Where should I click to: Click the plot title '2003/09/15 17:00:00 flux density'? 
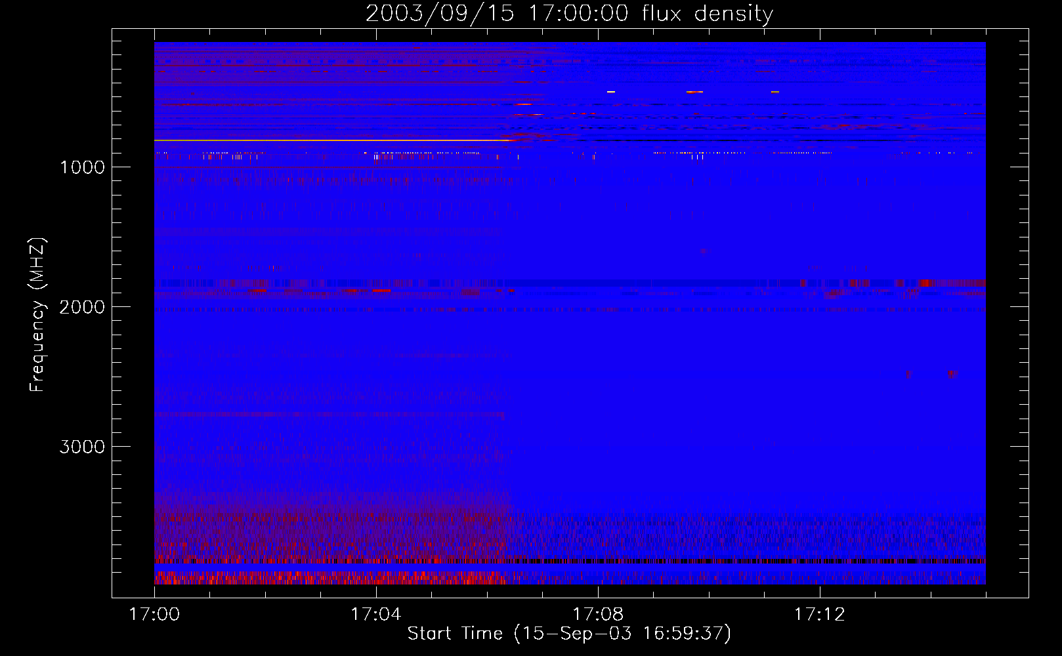(x=569, y=14)
